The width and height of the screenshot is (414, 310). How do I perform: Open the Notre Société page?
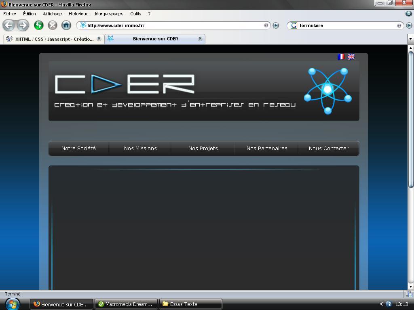click(x=78, y=149)
